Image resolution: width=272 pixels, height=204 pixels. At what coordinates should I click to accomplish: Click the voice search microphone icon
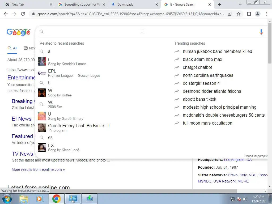click(261, 32)
